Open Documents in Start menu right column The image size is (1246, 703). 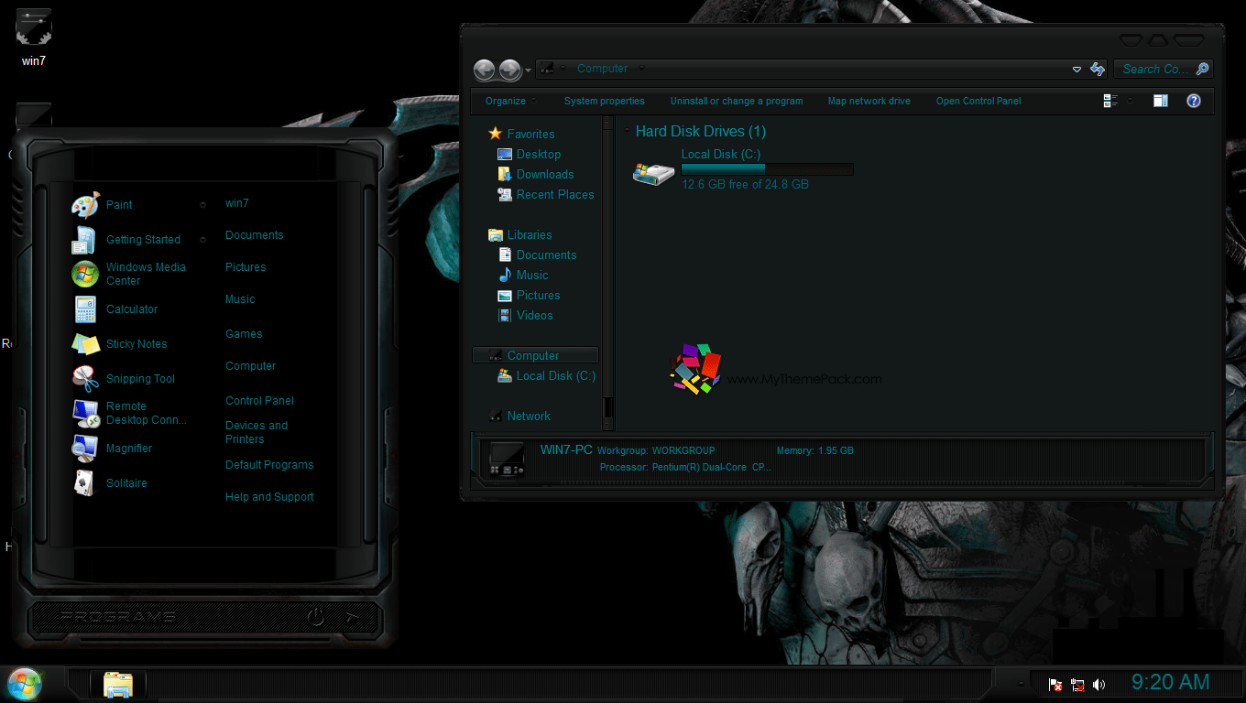coord(255,235)
